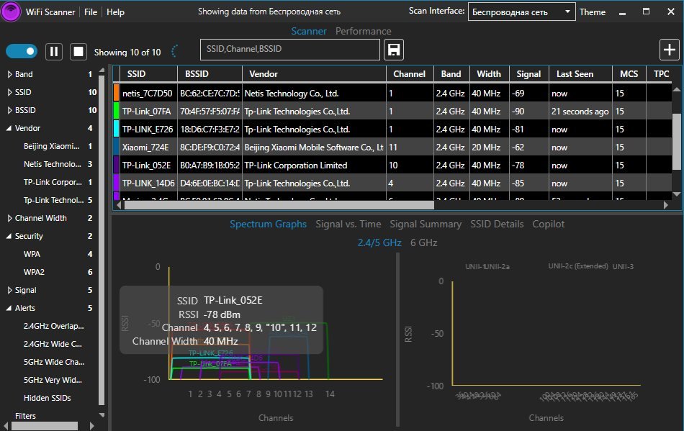
Task: Open the Signal vs. Time tab
Action: pos(348,224)
